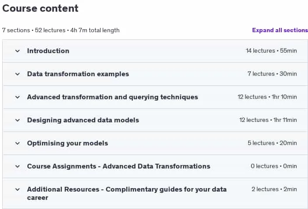Click the 12 lectures • 1hr 10min label
The width and height of the screenshot is (308, 209).
click(x=267, y=97)
